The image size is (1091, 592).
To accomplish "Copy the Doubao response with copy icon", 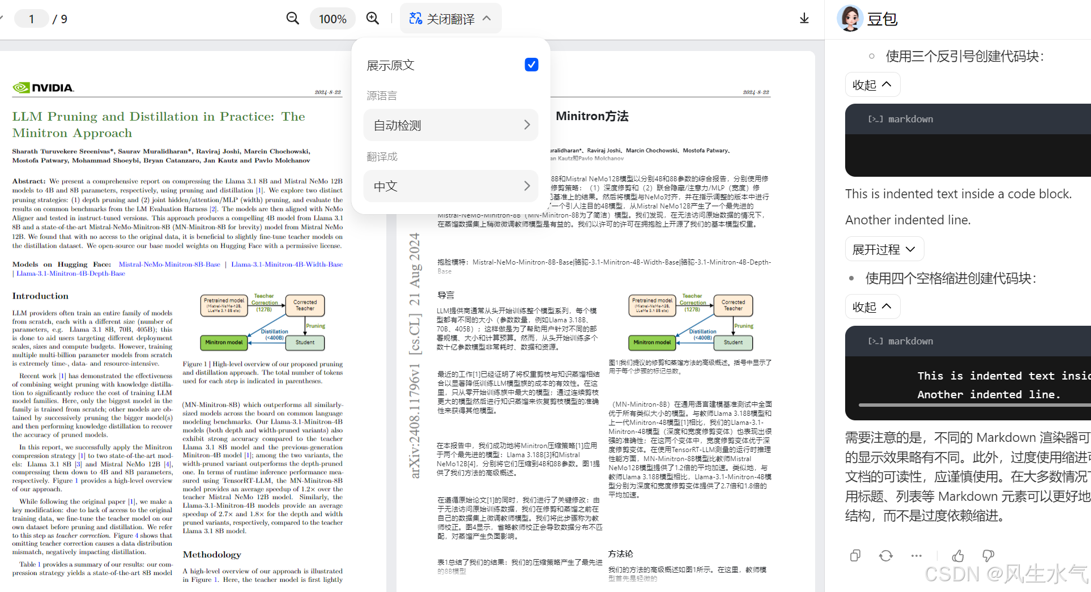I will tap(855, 556).
